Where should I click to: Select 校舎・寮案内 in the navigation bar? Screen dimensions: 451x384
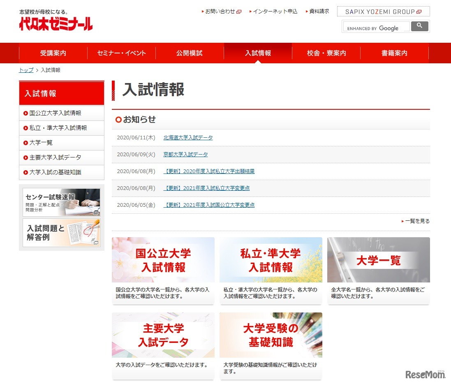[326, 53]
